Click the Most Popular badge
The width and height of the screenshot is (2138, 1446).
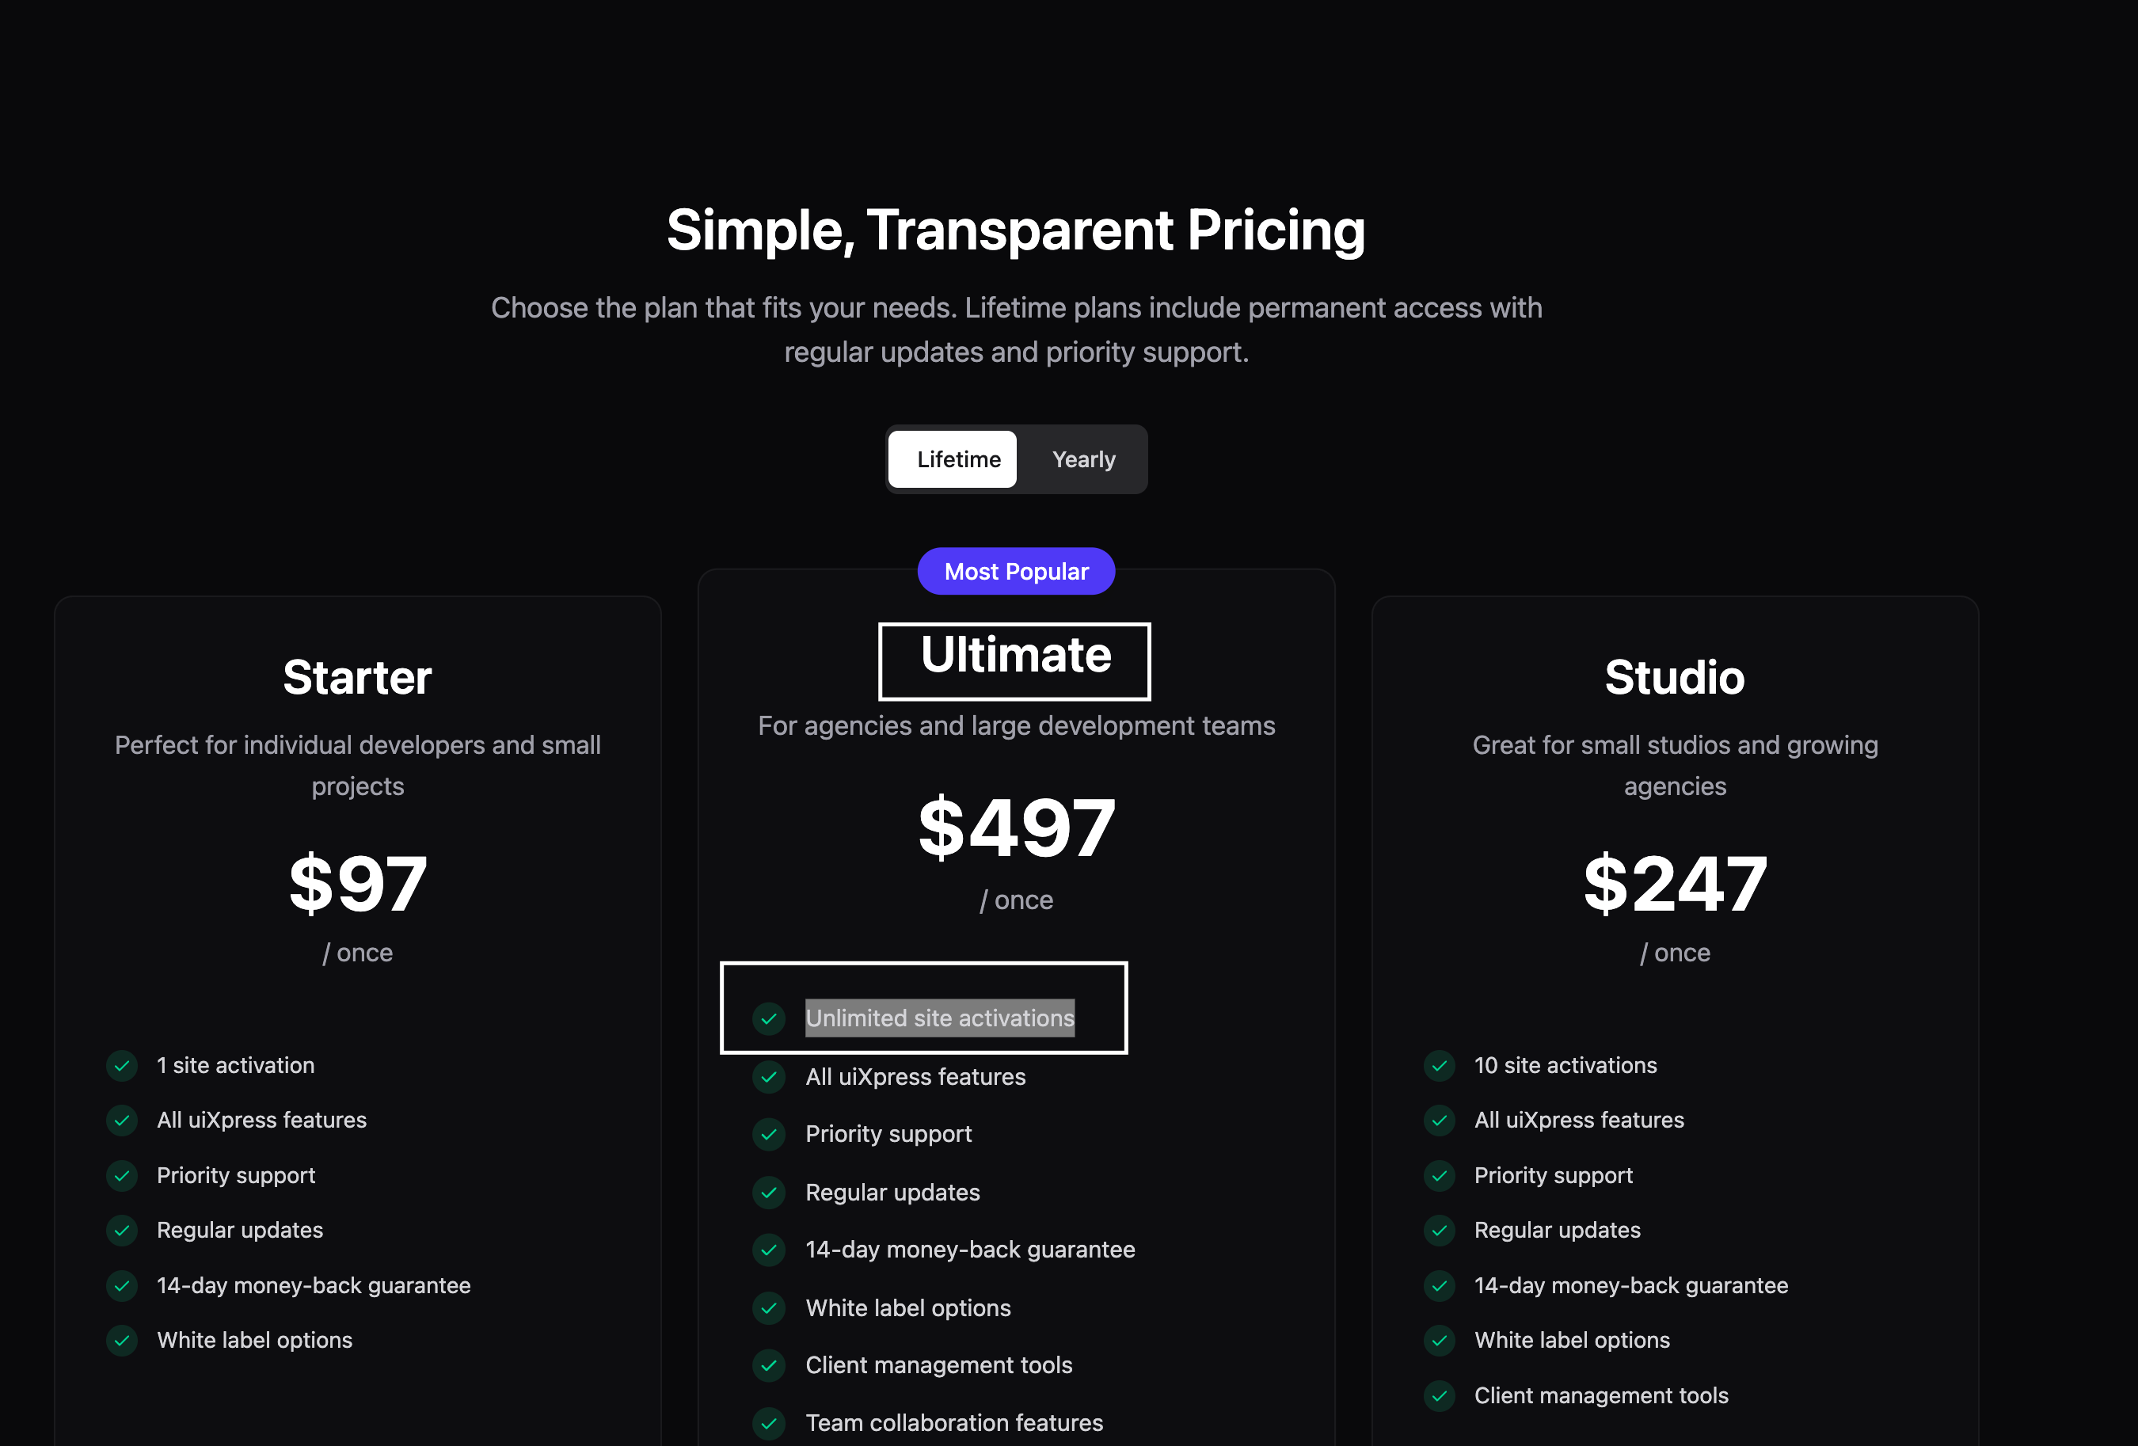click(1016, 571)
